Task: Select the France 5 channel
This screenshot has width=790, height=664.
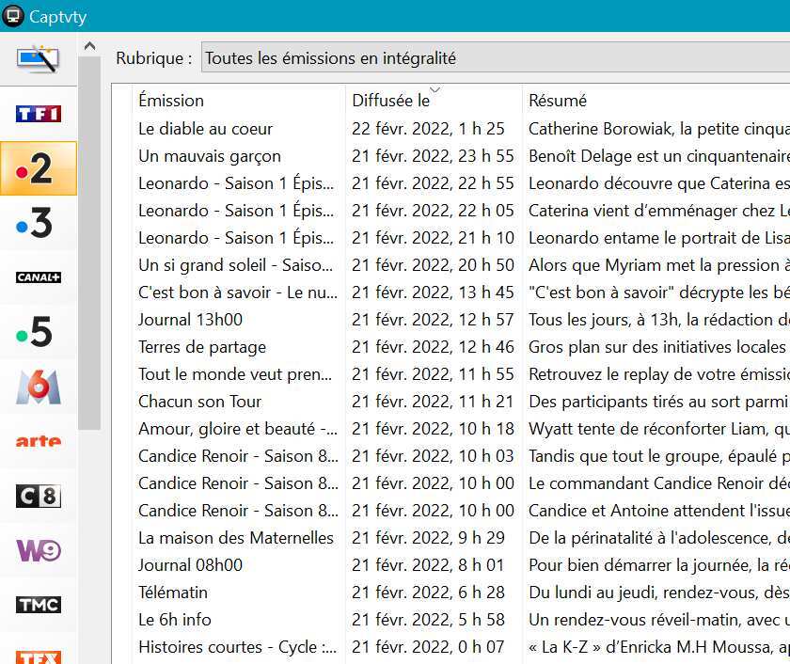Action: tap(39, 332)
